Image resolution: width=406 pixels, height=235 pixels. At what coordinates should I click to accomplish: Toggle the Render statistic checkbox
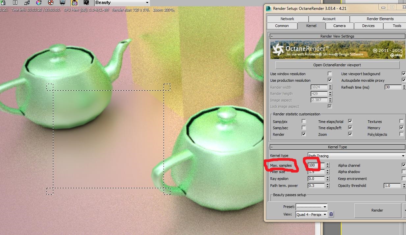coord(304,134)
